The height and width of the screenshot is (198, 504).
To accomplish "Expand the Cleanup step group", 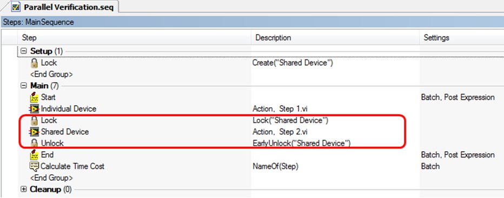I will click(x=23, y=189).
